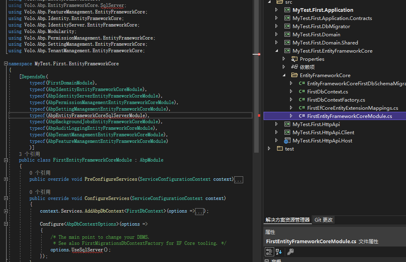Click the C# icon of FirstDbContext.cs
This screenshot has height=262, width=406.
tap(302, 92)
